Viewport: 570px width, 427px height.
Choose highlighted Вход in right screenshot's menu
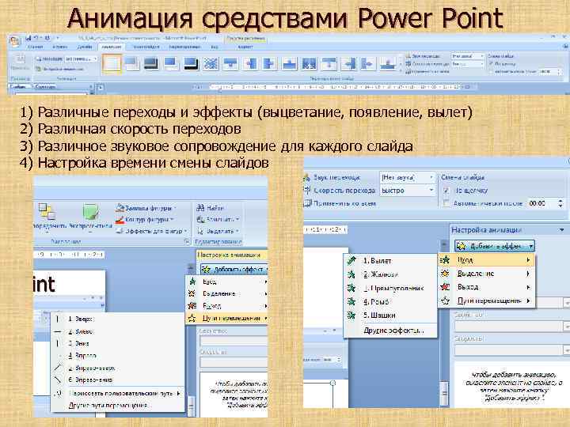click(487, 260)
